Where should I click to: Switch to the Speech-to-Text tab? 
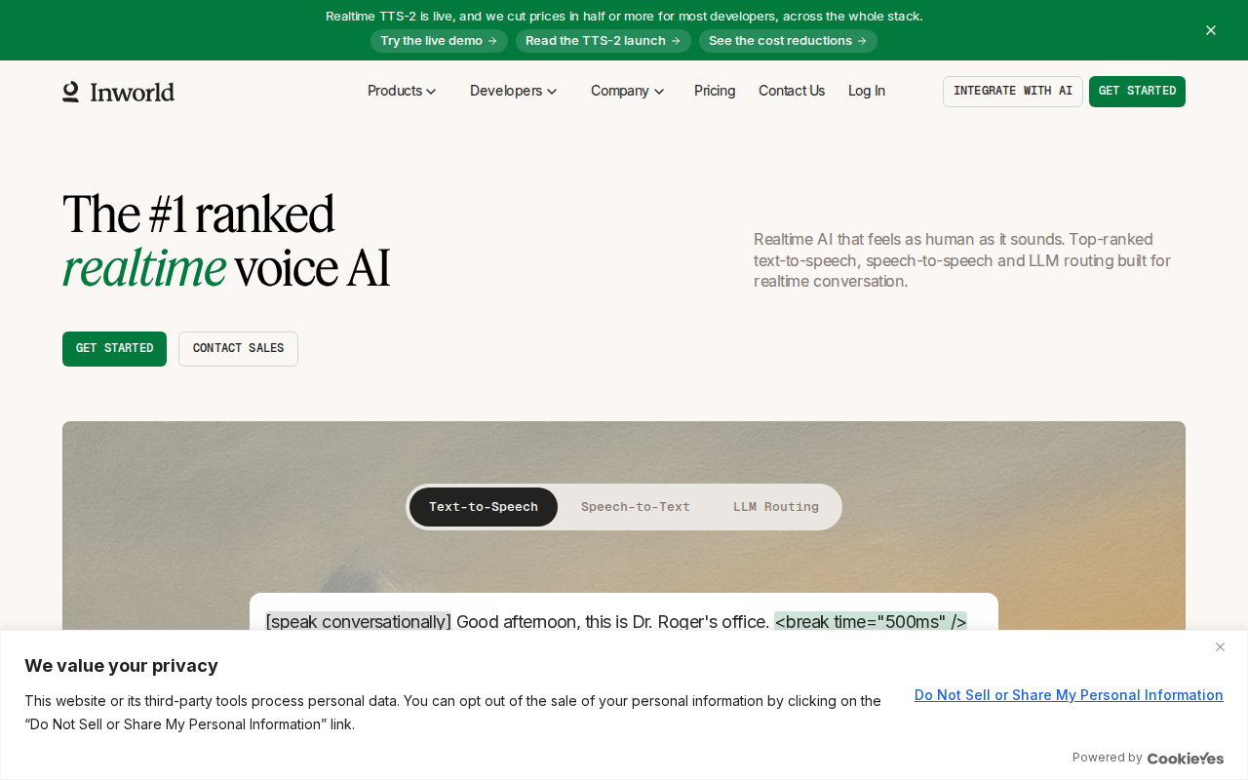(636, 507)
